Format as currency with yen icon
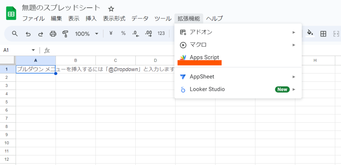341x165 pixels. pyautogui.click(x=111, y=34)
